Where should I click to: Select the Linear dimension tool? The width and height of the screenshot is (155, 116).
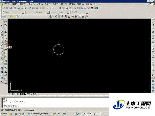(6, 22)
